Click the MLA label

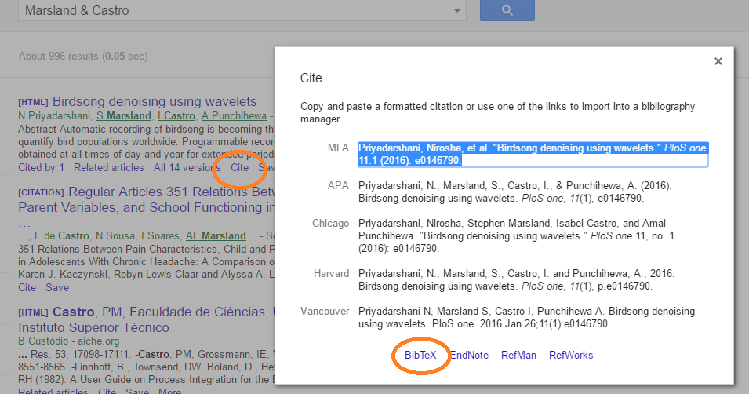[x=338, y=148]
